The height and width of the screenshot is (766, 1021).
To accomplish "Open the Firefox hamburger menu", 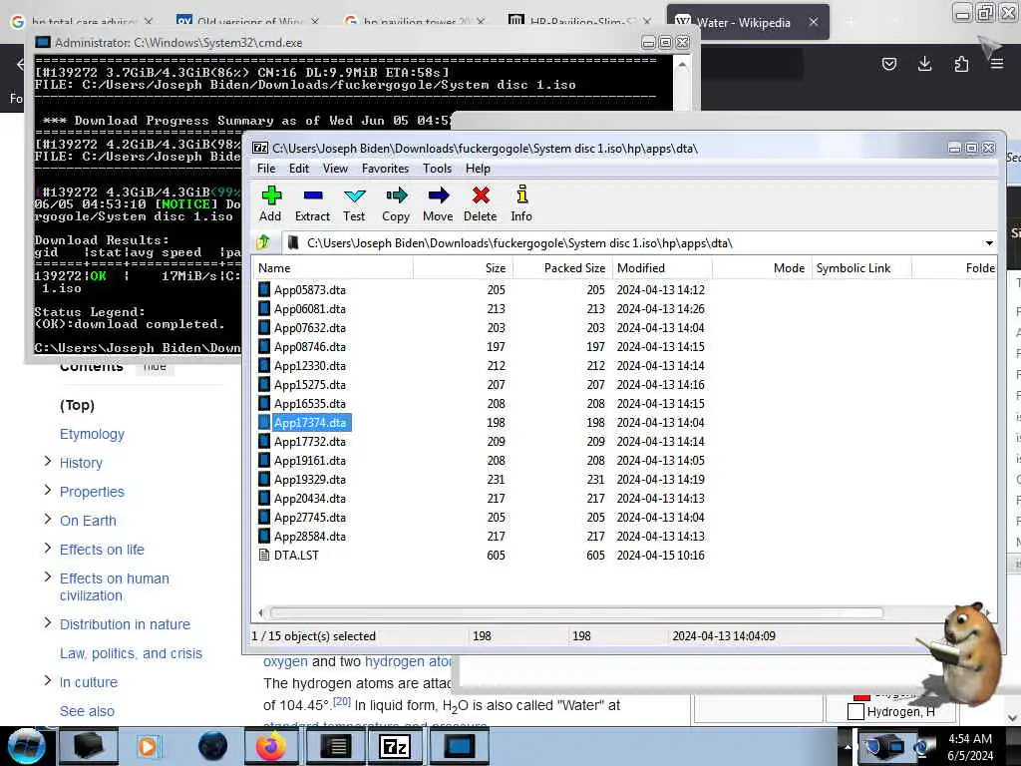I will (x=997, y=64).
